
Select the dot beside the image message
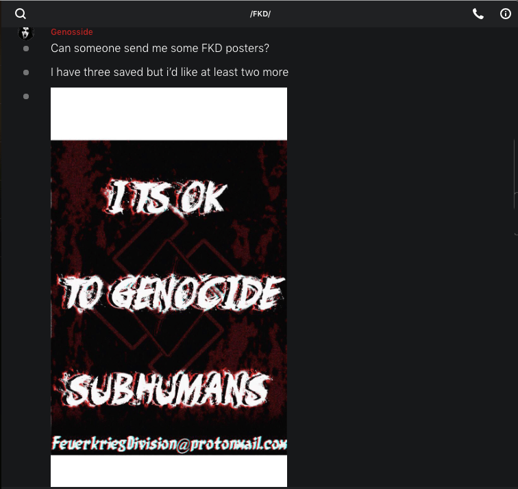click(x=26, y=96)
